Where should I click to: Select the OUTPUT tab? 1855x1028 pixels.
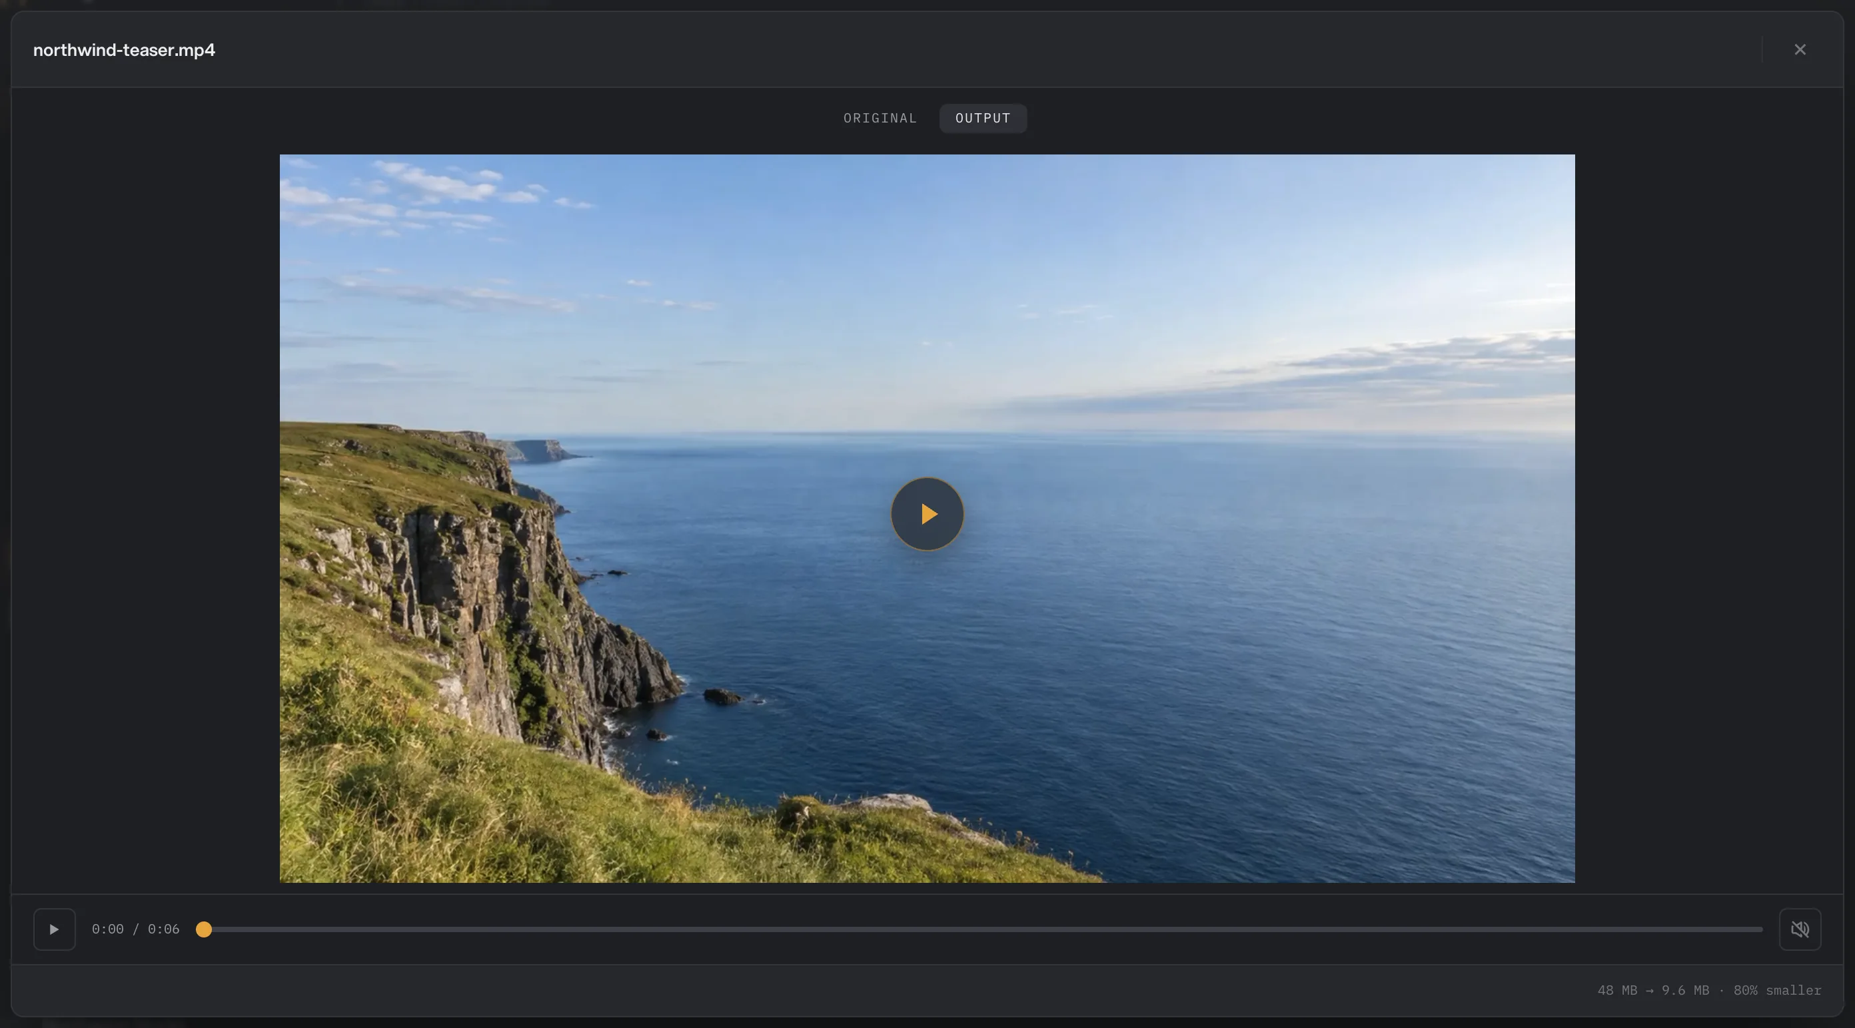pyautogui.click(x=983, y=118)
